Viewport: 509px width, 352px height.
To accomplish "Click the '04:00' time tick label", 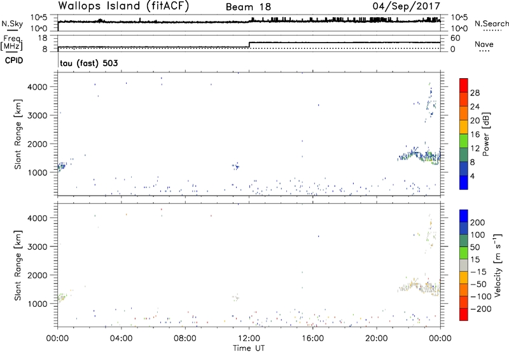I will [121, 339].
